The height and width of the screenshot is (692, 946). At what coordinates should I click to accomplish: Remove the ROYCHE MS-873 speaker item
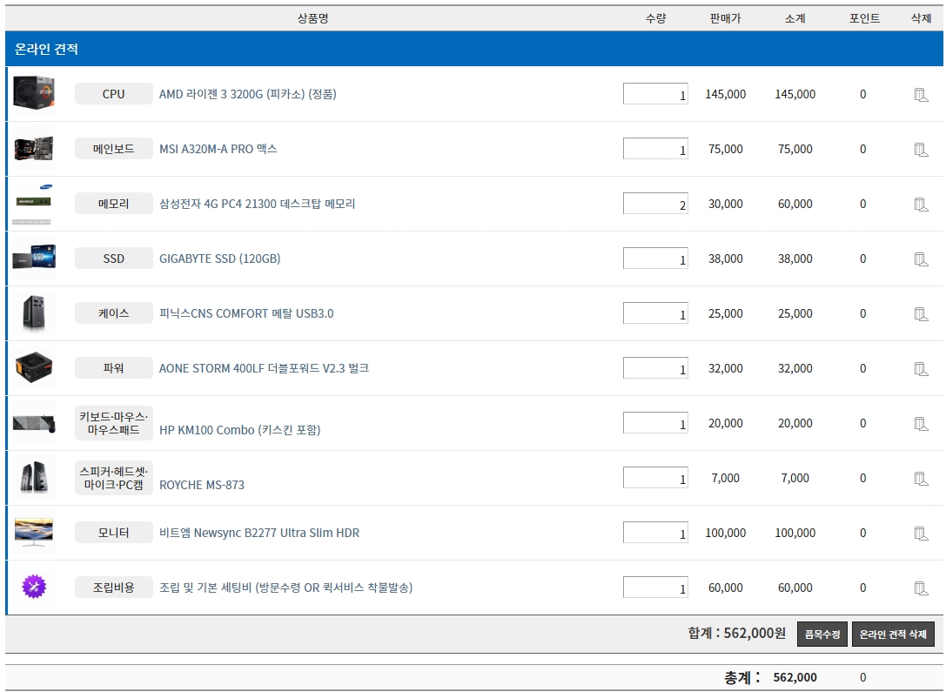(921, 479)
